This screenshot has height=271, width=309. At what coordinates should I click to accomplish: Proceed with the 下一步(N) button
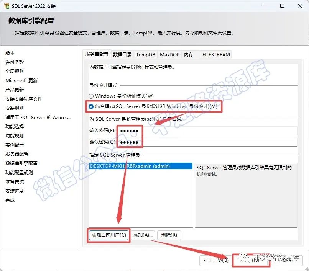251,260
